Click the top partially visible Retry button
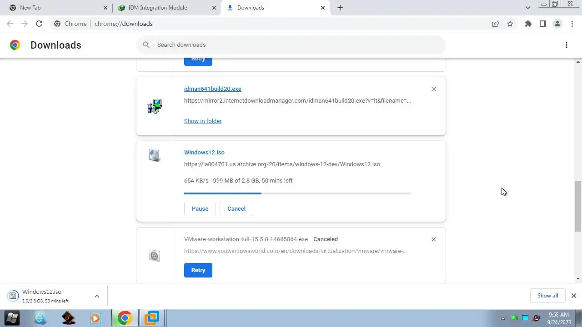This screenshot has width=582, height=327. (x=198, y=61)
